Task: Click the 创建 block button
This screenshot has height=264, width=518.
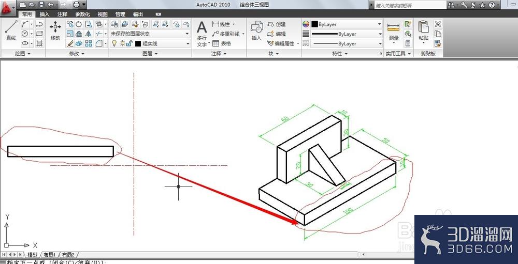Action: 277,24
